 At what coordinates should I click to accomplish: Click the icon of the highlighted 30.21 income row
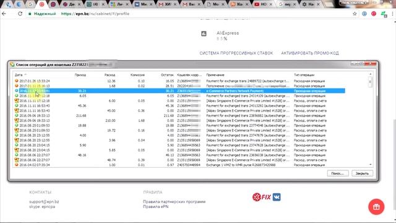coord(17,91)
